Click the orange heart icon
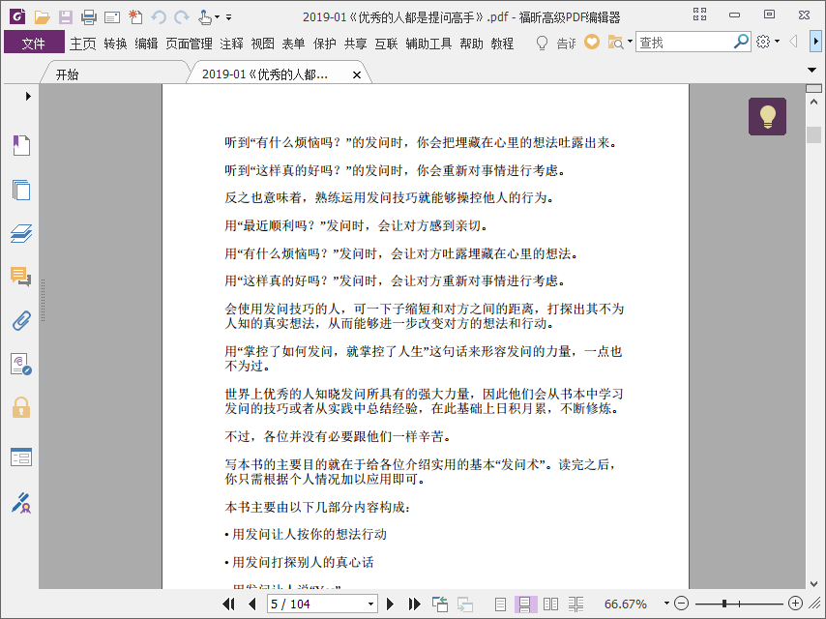Viewport: 826px width, 619px height. click(592, 42)
